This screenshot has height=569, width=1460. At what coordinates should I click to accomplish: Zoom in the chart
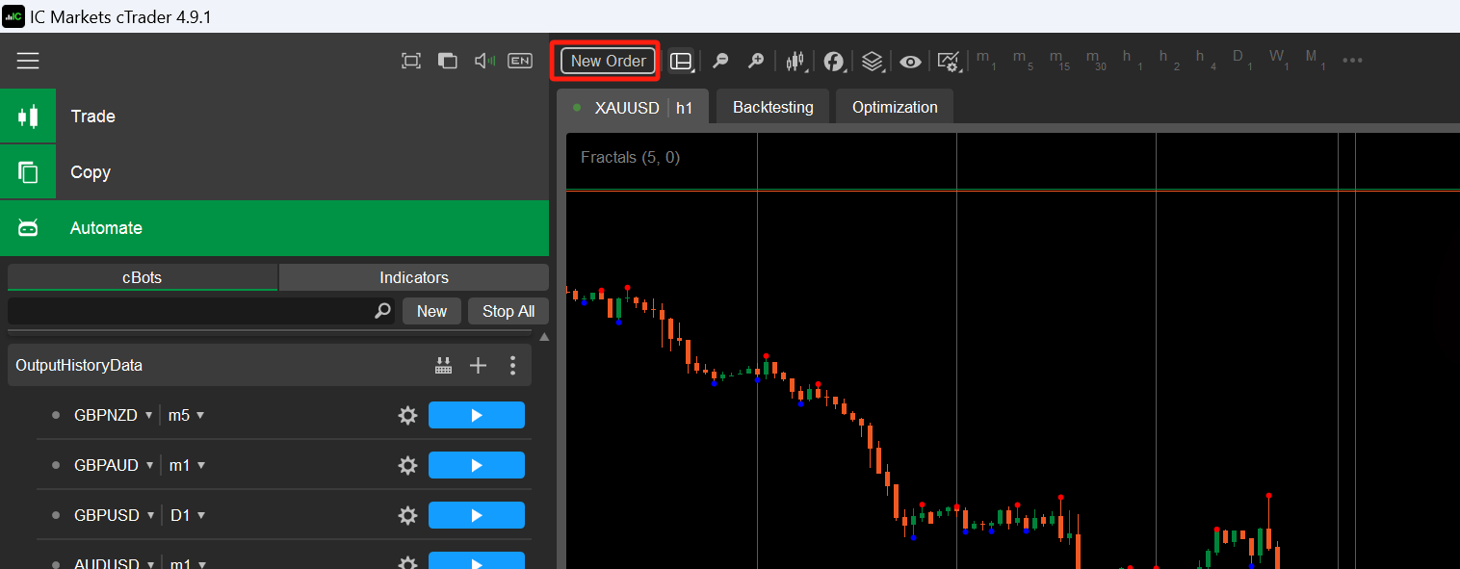click(756, 61)
